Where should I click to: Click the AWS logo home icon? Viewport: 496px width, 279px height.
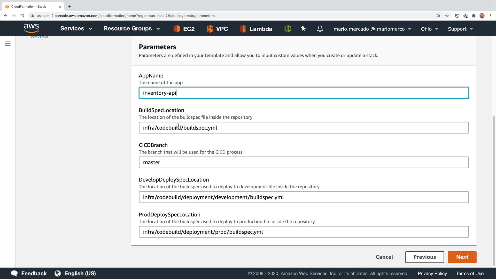pyautogui.click(x=31, y=28)
